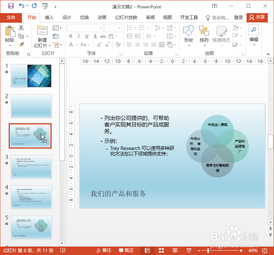Toggle Bold formatting
Viewport: 274px width, 255px height.
71,36
